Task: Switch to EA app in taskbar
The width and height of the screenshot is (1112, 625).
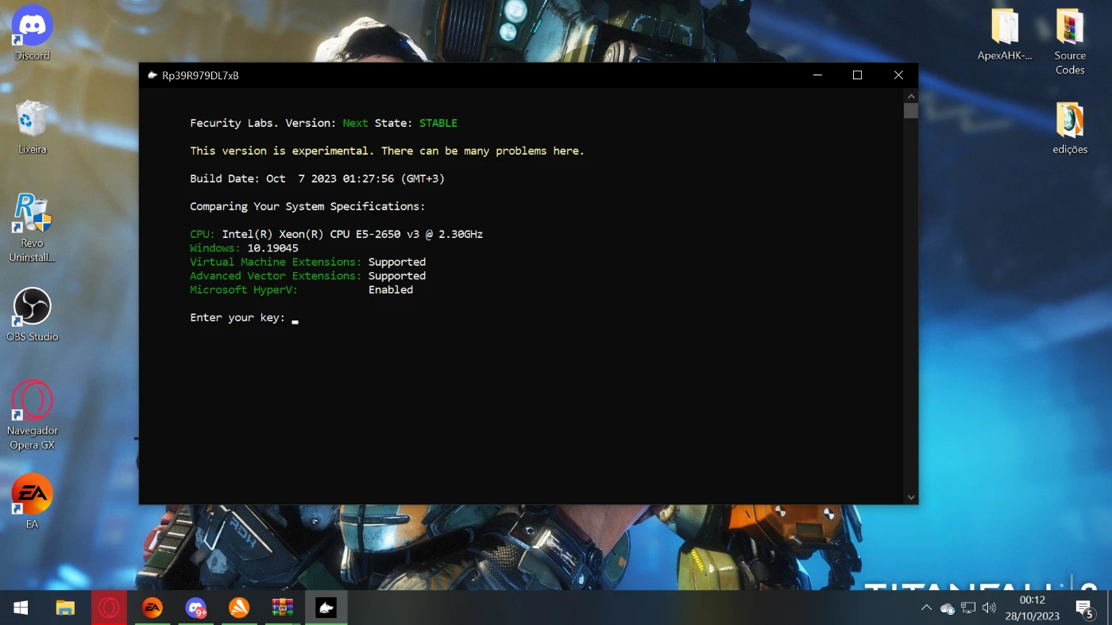Action: point(152,608)
